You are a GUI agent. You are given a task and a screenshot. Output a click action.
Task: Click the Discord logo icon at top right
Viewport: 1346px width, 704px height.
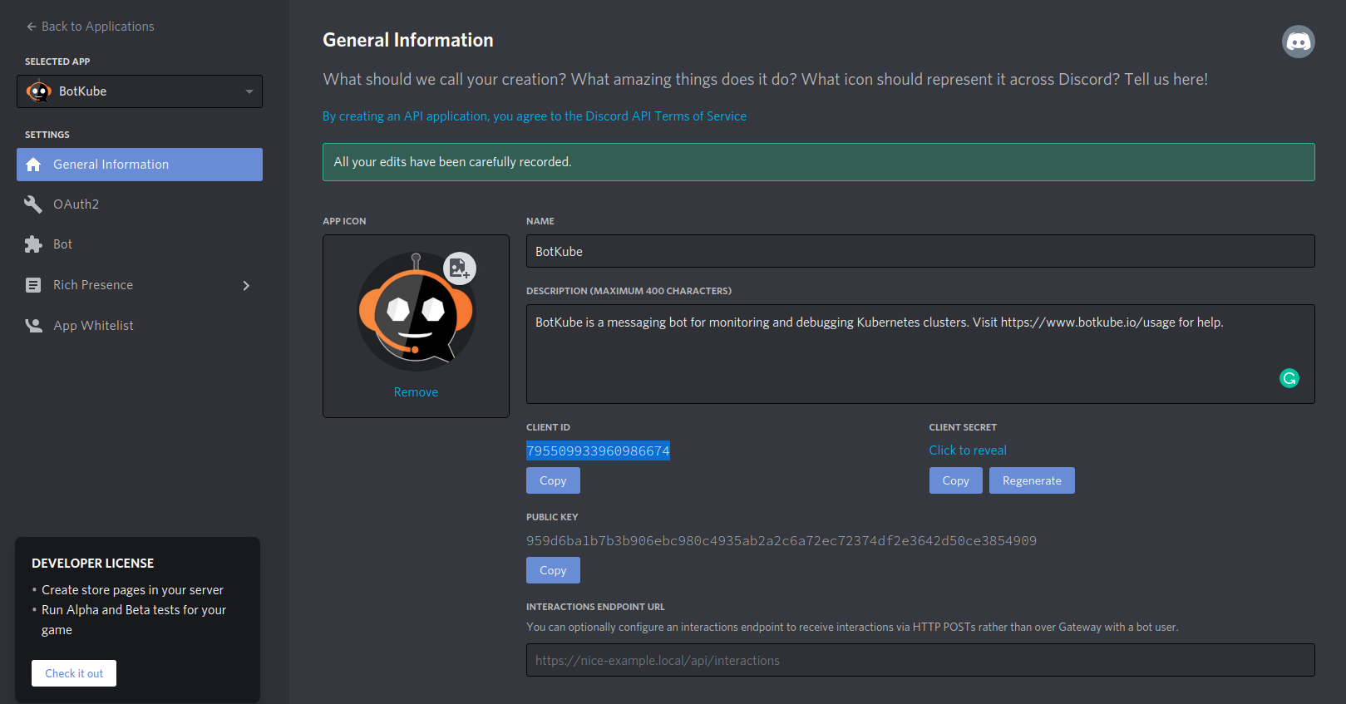pos(1298,42)
